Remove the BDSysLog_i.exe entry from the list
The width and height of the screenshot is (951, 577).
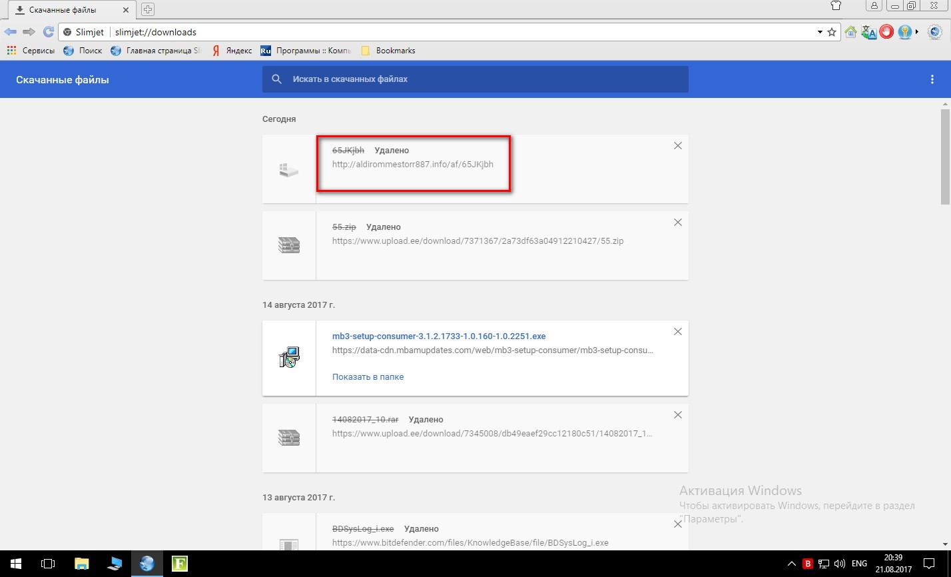coord(678,524)
